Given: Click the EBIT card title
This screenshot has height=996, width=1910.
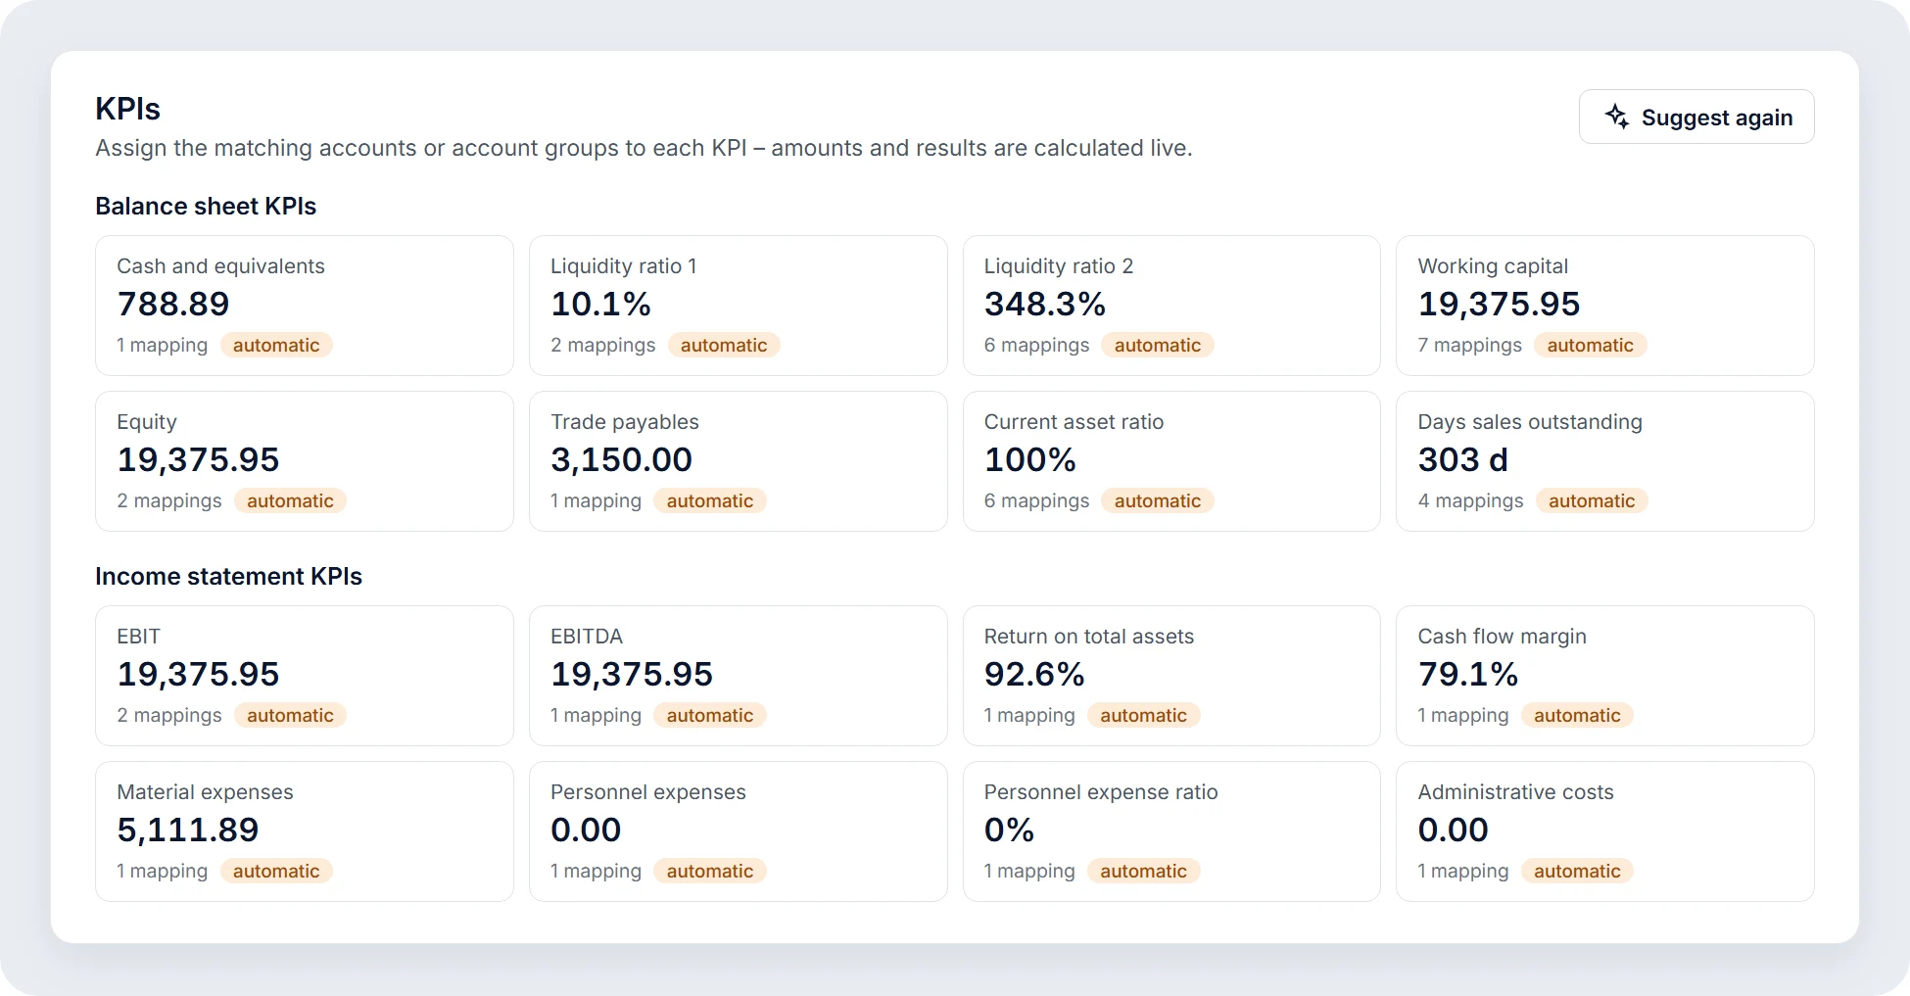Looking at the screenshot, I should point(138,637).
